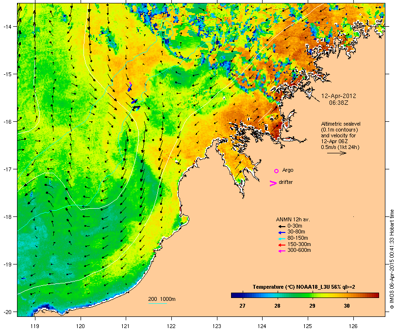The width and height of the screenshot is (398, 330).
Task: Click the longitude label 126
Action: [353, 326]
